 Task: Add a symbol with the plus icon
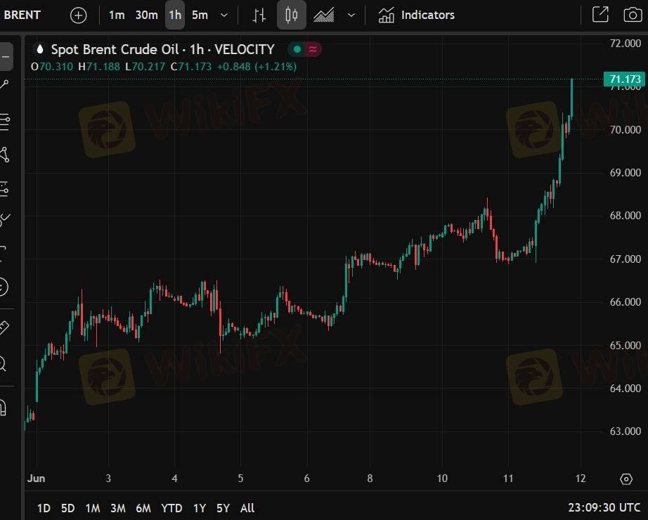(x=79, y=15)
